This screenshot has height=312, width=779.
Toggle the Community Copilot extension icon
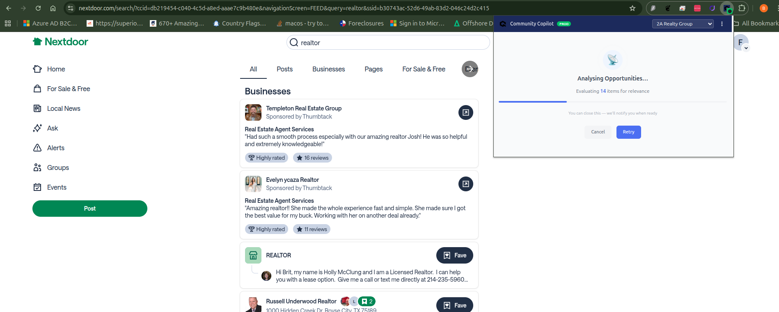[727, 8]
